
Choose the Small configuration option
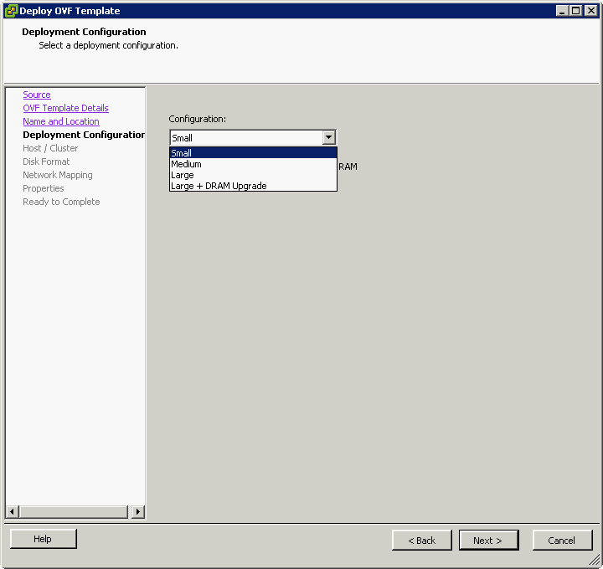(x=252, y=153)
